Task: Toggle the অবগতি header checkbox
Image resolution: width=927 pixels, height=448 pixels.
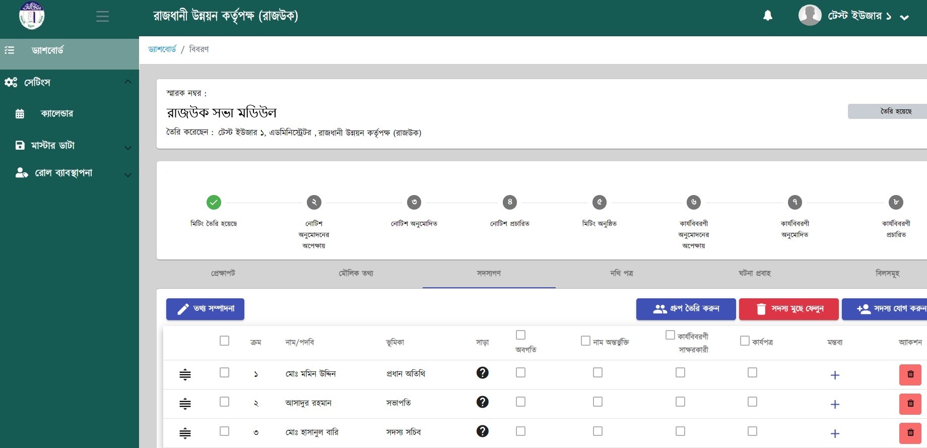Action: [x=521, y=335]
